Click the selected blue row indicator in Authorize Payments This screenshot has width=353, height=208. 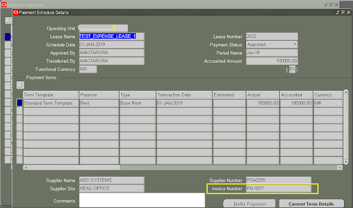[8, 37]
